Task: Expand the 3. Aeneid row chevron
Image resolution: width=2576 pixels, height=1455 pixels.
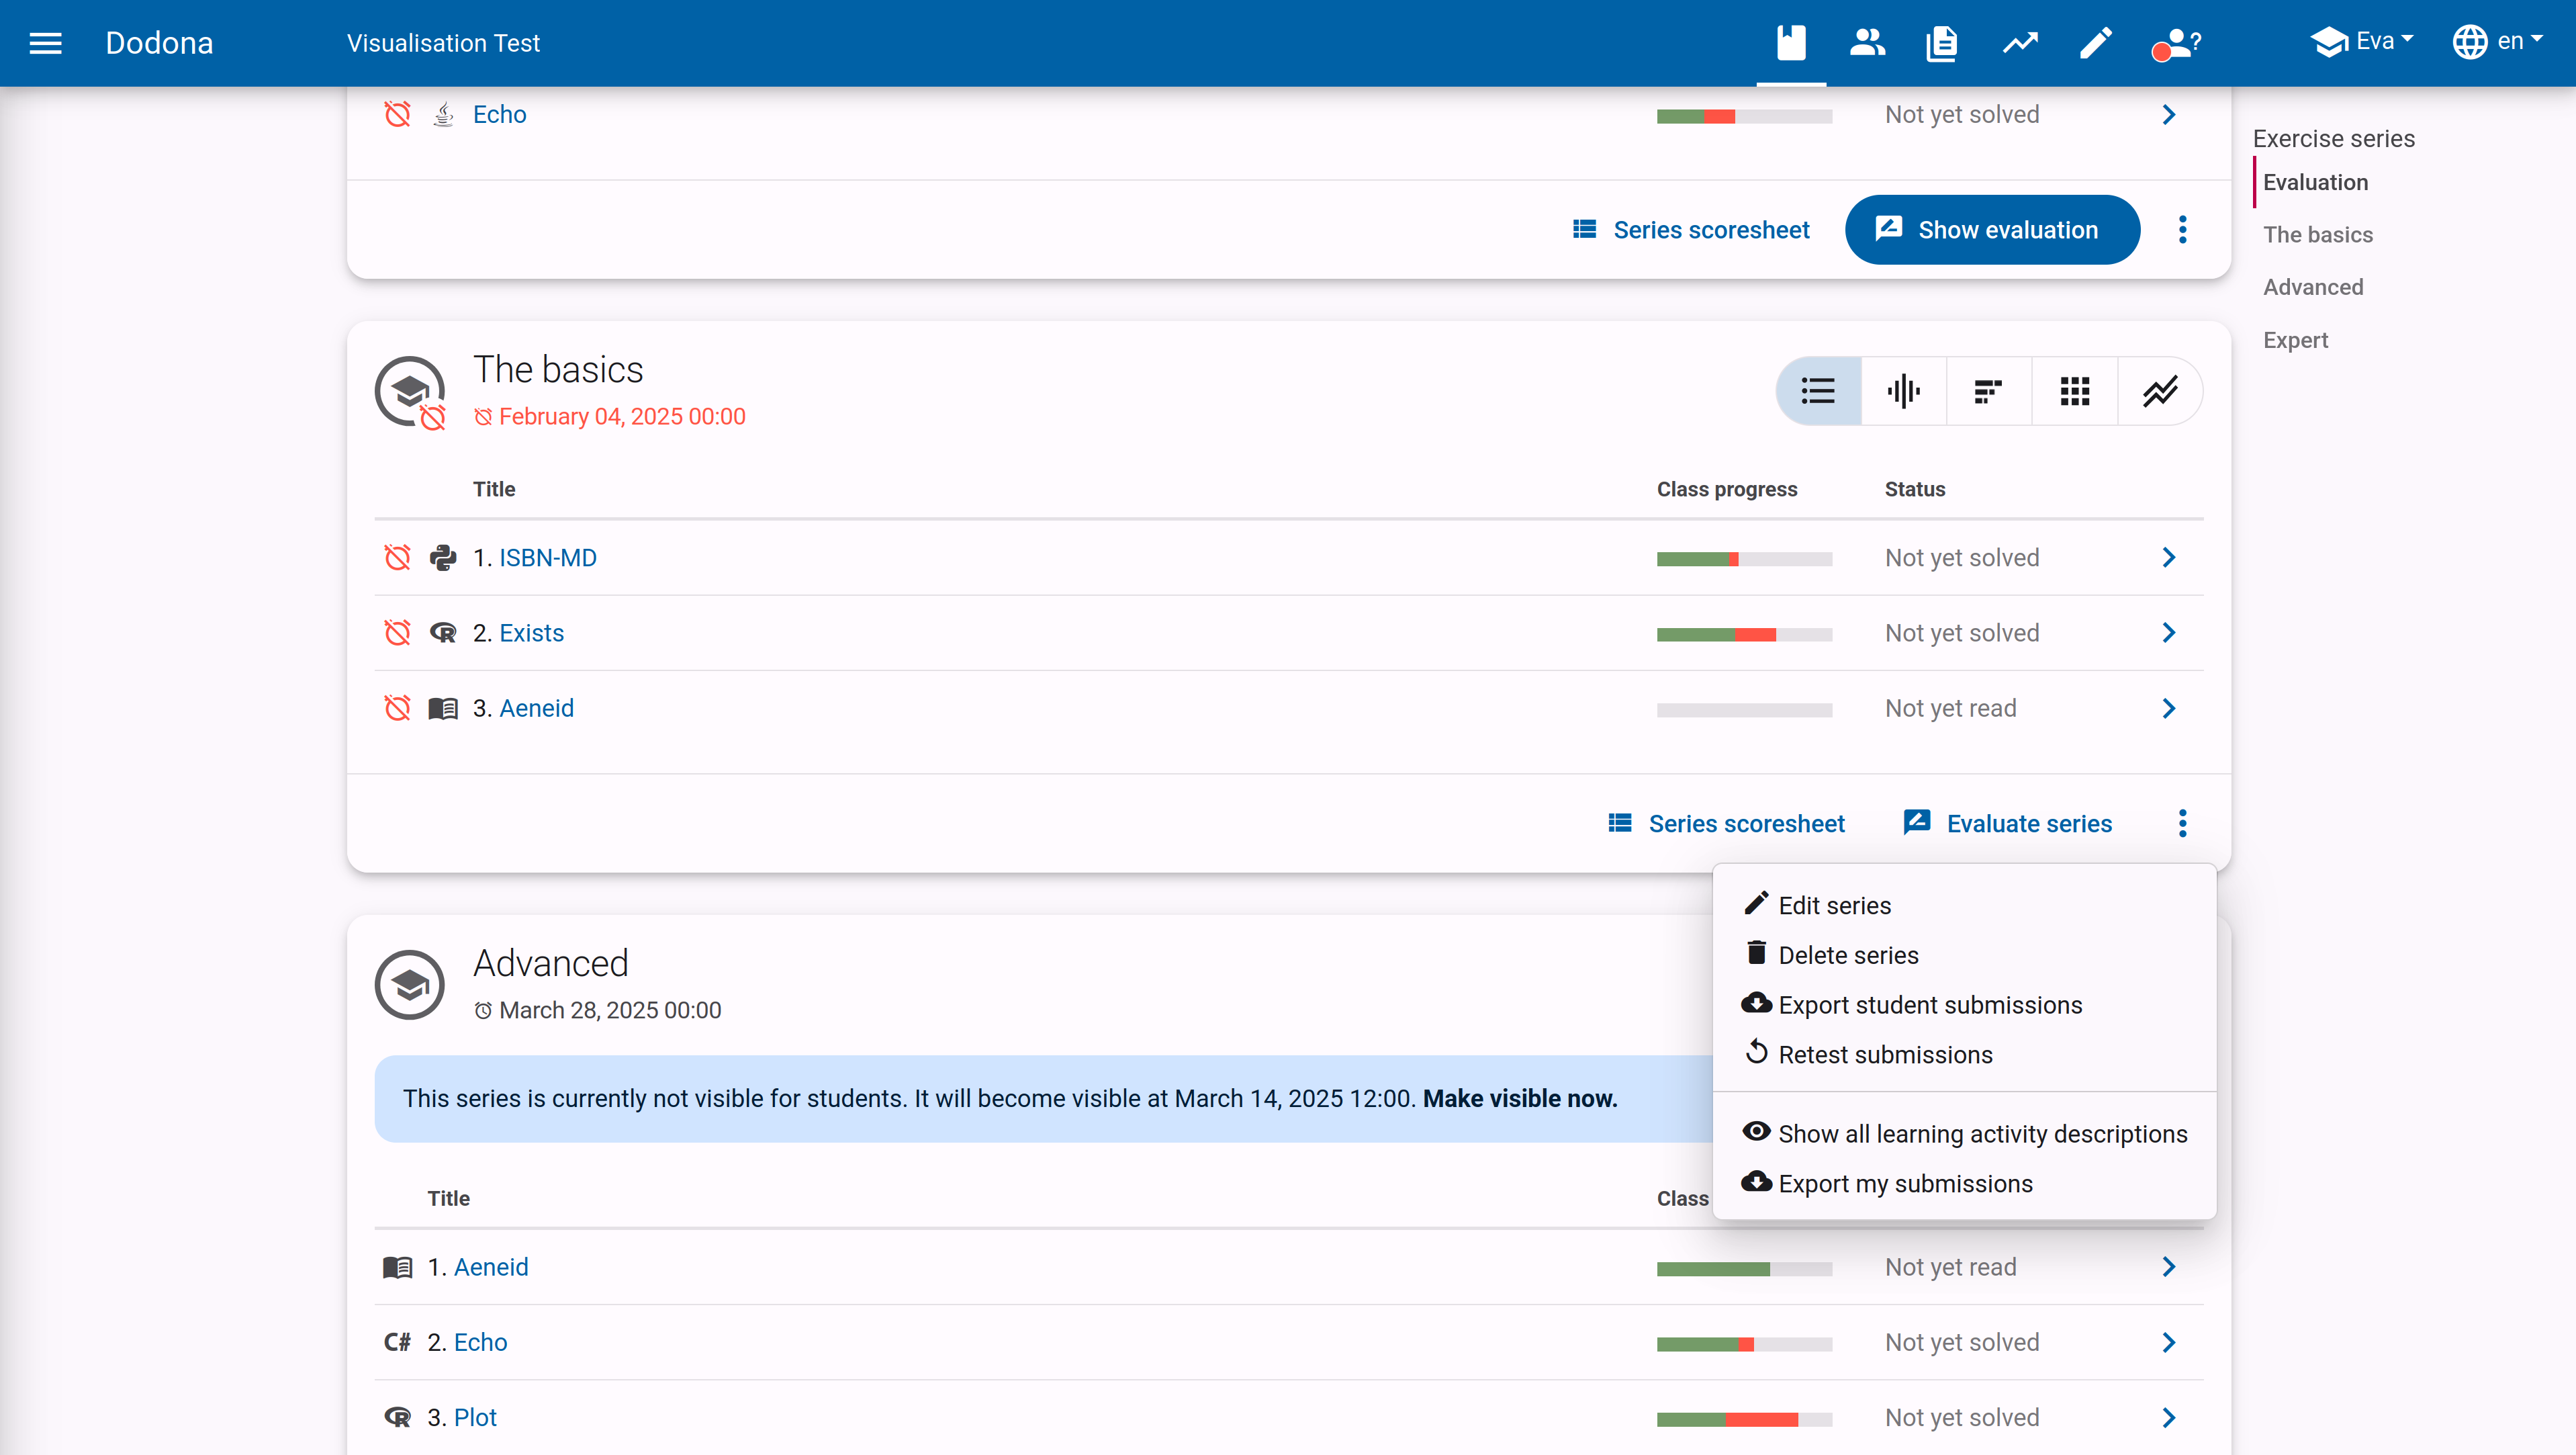Action: tap(2168, 708)
